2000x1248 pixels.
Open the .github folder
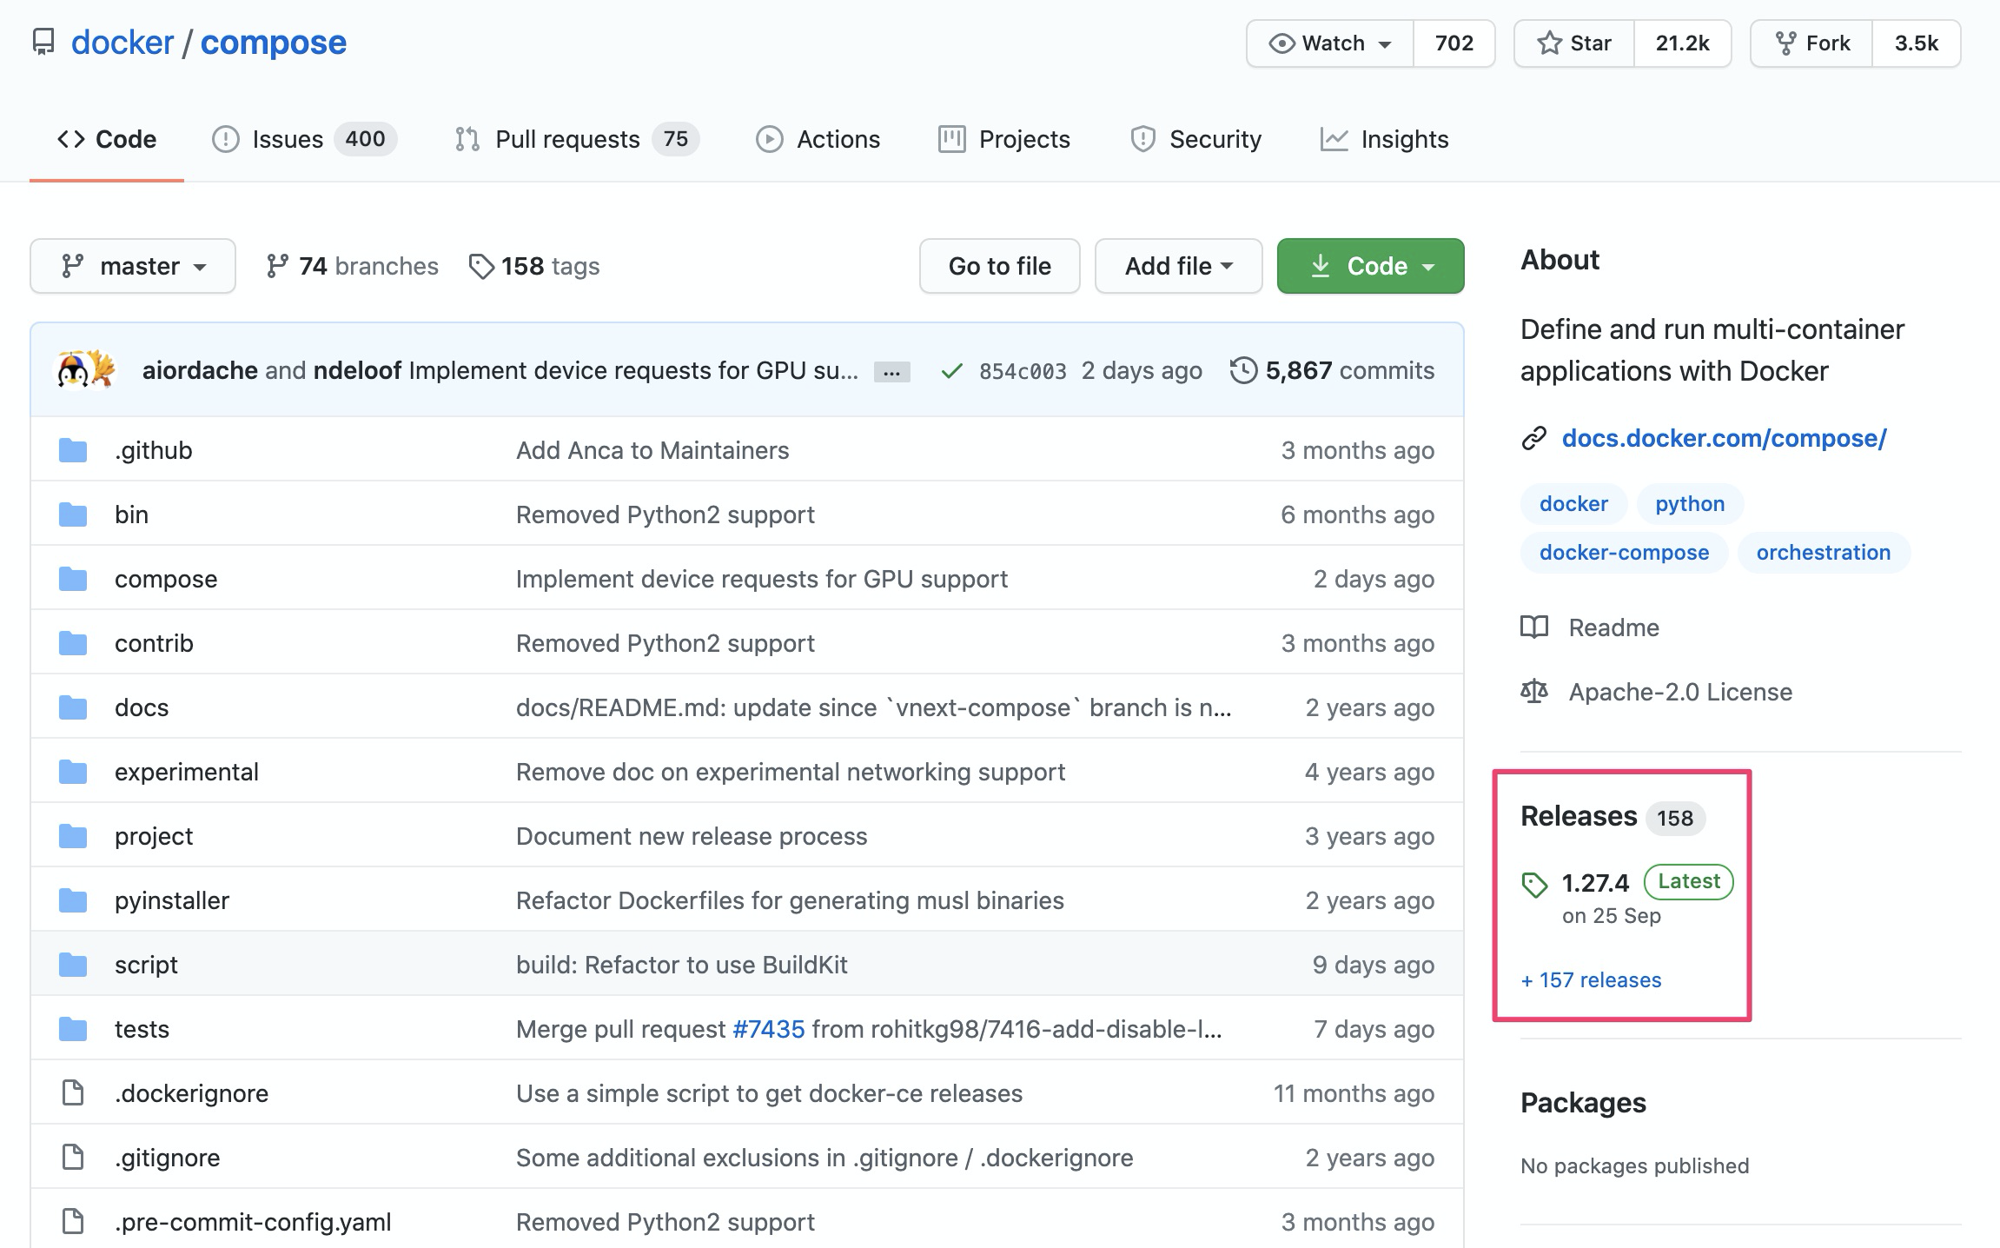point(153,450)
